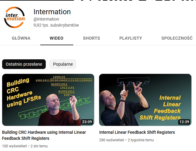Click the 280 wyświetleń video metadata

111,140
